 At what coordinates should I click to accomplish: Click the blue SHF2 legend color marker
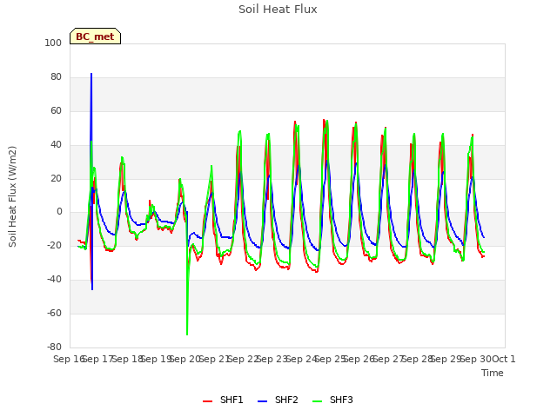(262, 401)
